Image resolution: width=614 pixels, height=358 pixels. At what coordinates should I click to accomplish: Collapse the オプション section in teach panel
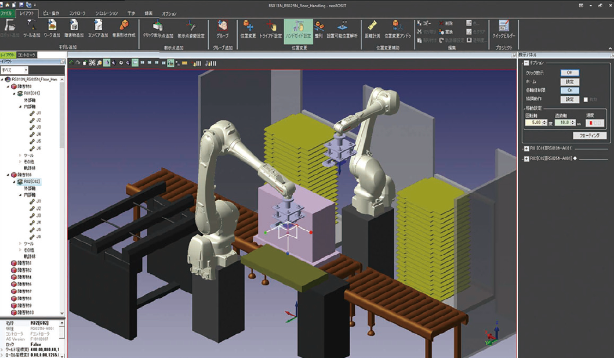[526, 63]
